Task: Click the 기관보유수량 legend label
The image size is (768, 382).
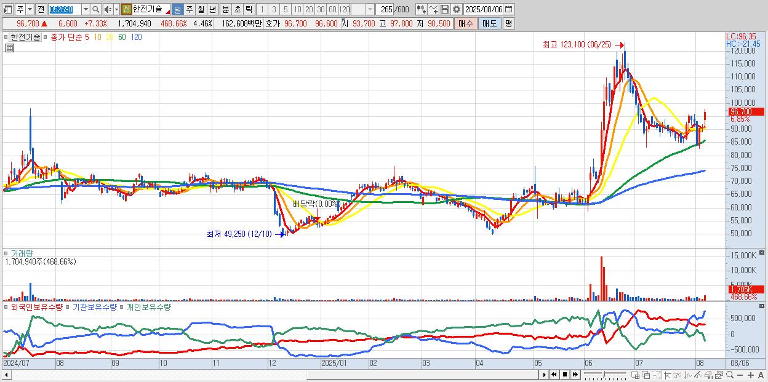Action: [94, 306]
